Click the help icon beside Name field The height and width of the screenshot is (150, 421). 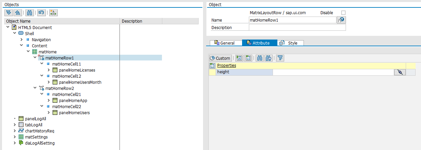click(341, 20)
